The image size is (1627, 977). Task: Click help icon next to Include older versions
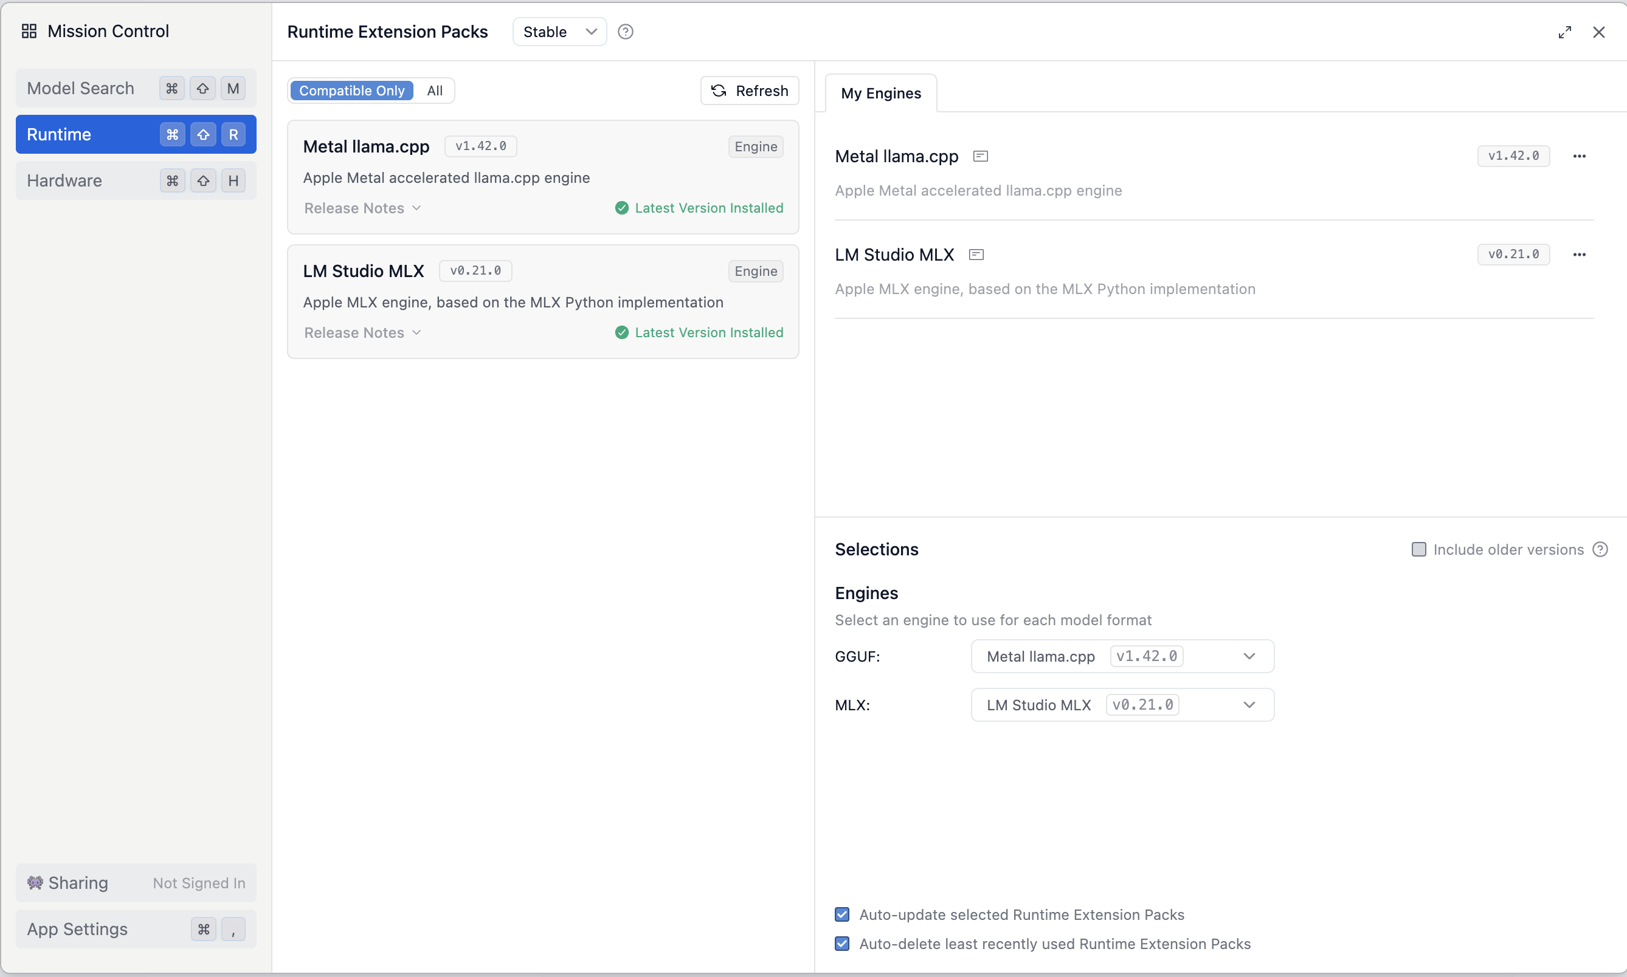click(x=1600, y=550)
